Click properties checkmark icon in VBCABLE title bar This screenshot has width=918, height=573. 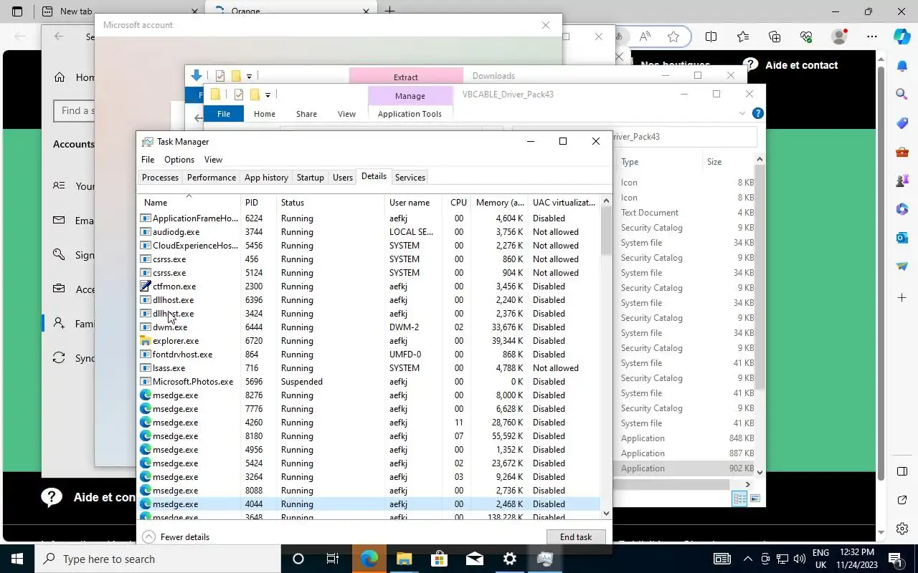238,95
